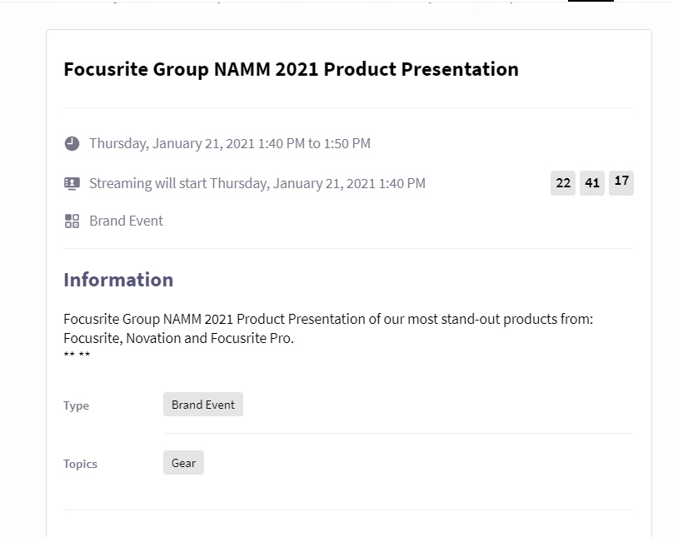Click the 'Focusrite, Novation and Focusrite Pro' line
The width and height of the screenshot is (673, 537).
179,338
